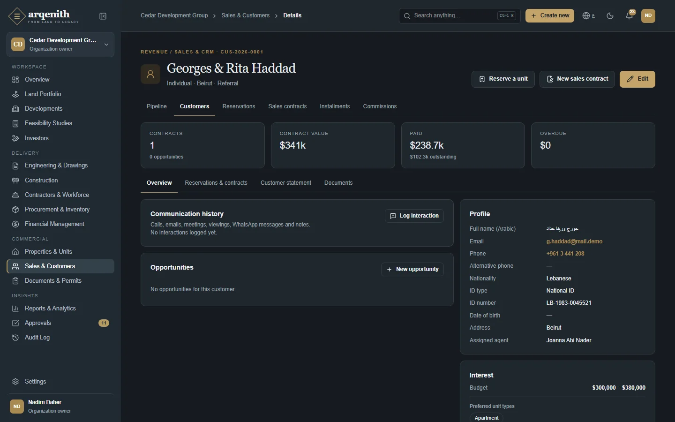
Task: Navigate to Construction
Action: tap(60, 181)
